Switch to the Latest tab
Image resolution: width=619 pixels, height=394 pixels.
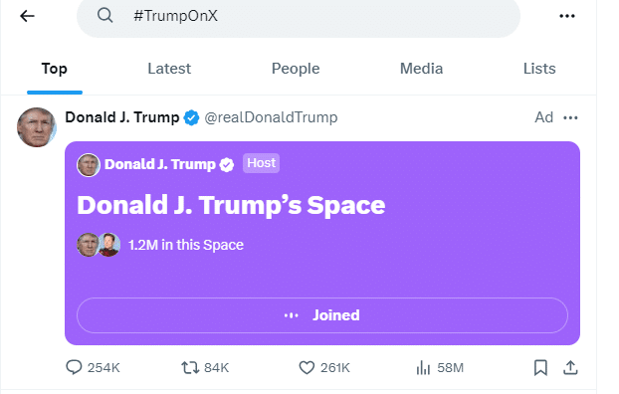169,69
